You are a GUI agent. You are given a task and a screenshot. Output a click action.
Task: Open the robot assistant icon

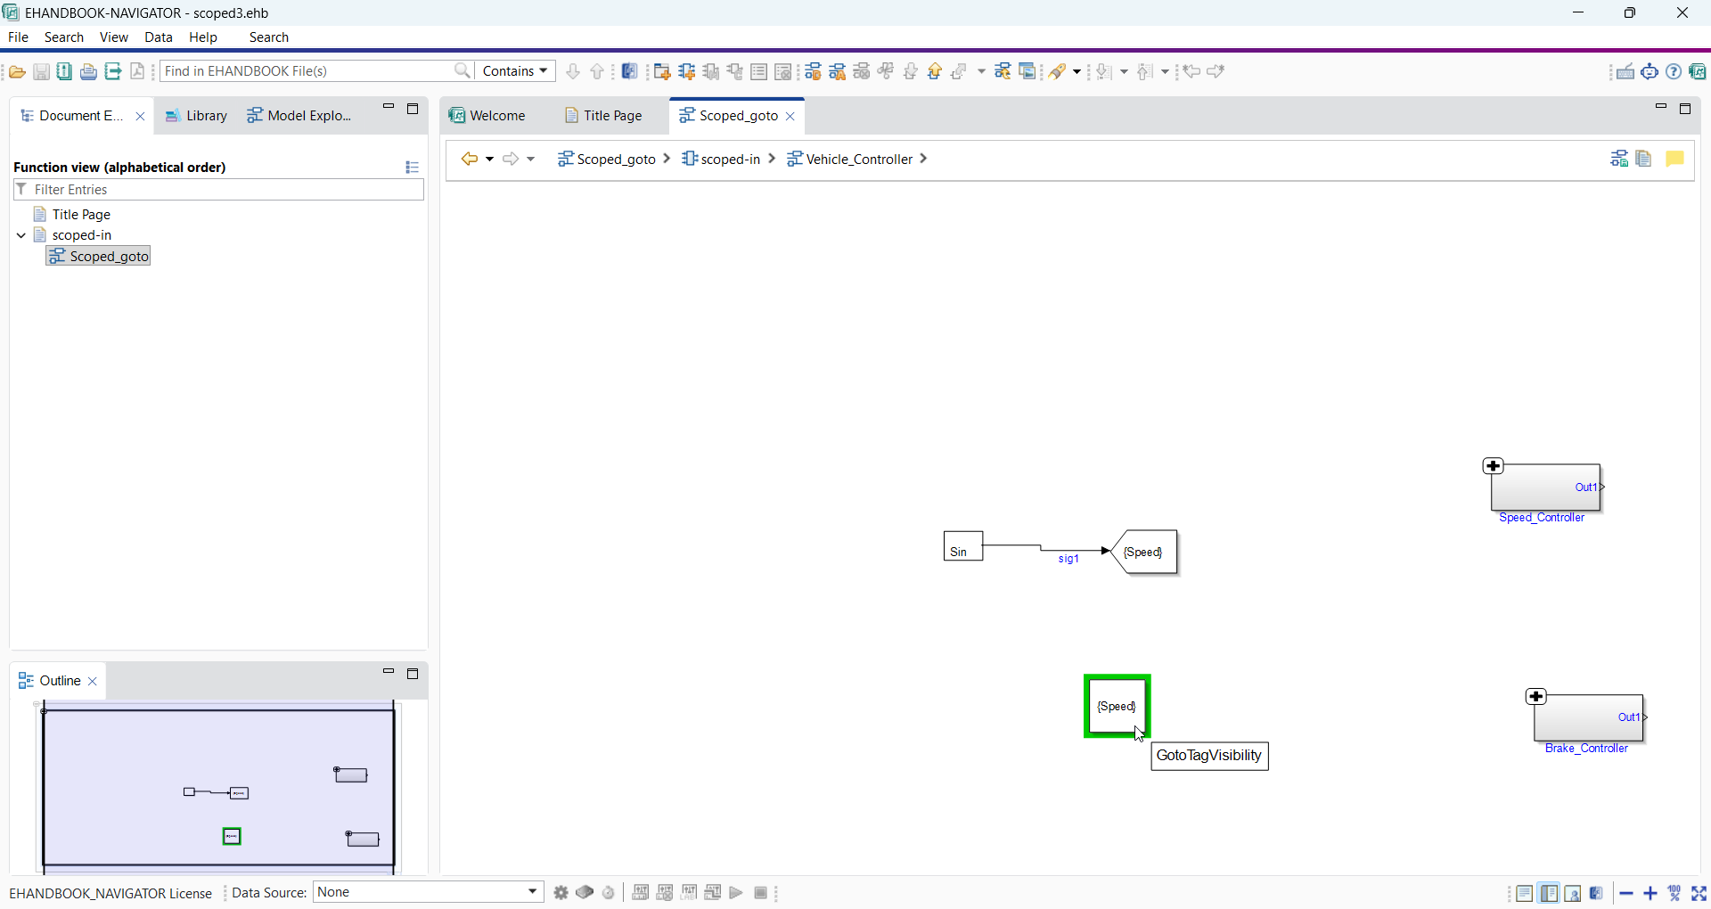[1650, 71]
